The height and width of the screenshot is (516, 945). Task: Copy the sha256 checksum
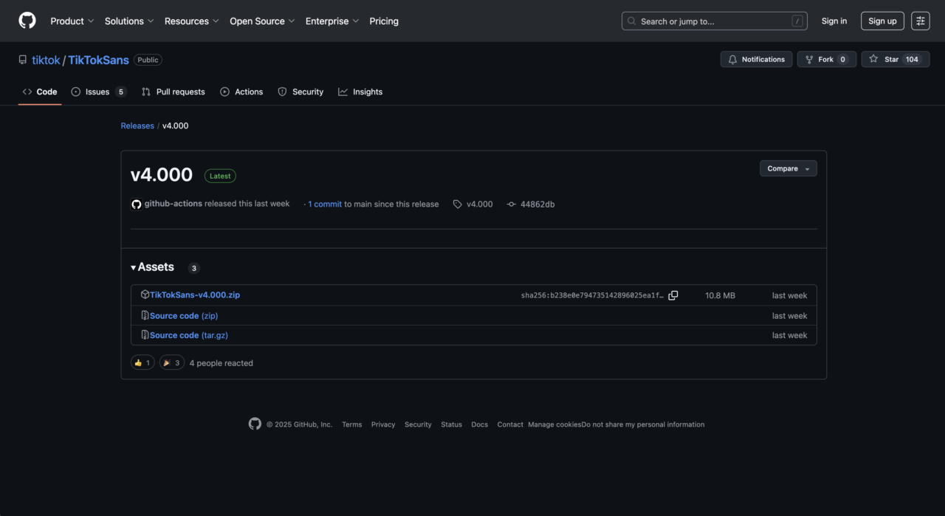pos(673,295)
